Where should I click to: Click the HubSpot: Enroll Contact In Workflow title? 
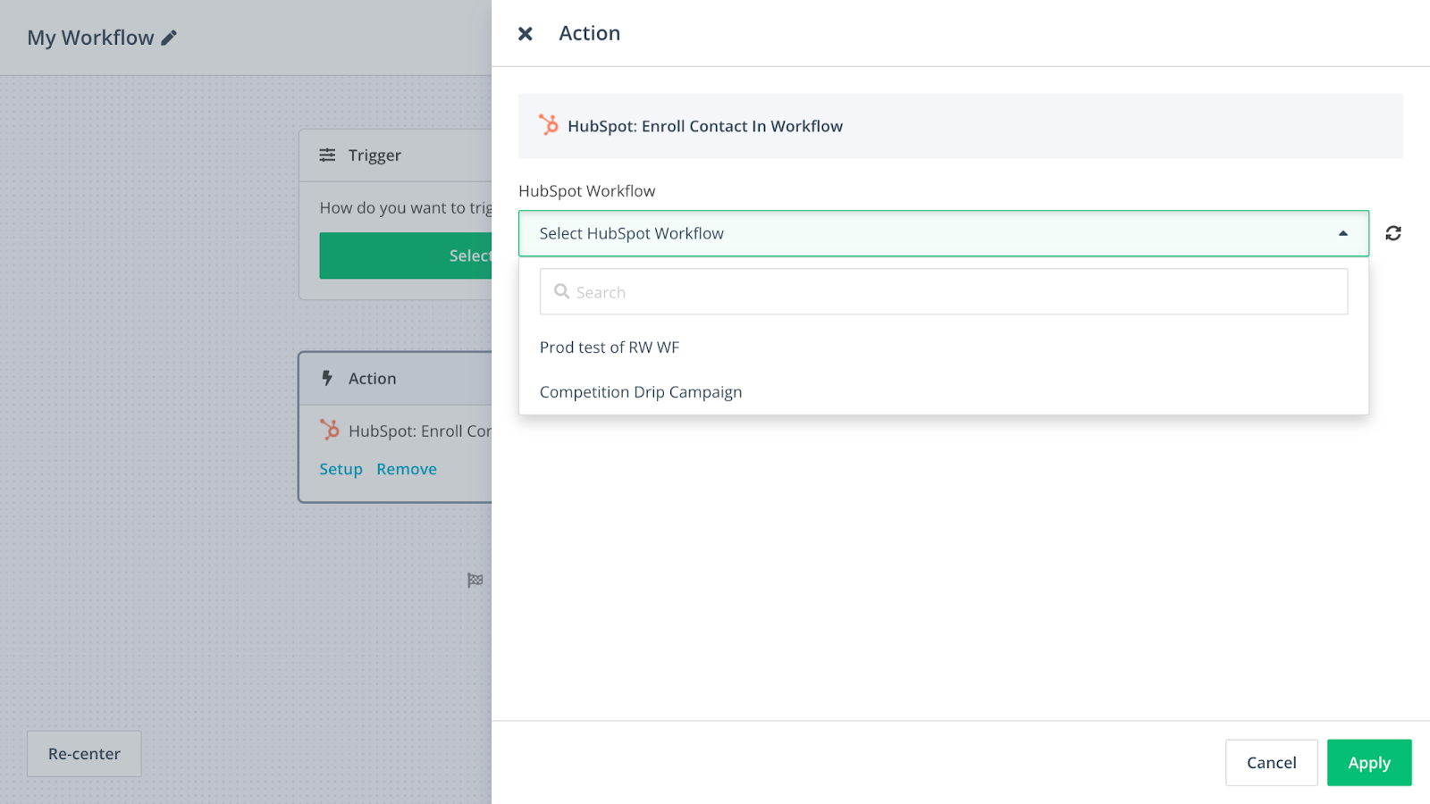(705, 126)
